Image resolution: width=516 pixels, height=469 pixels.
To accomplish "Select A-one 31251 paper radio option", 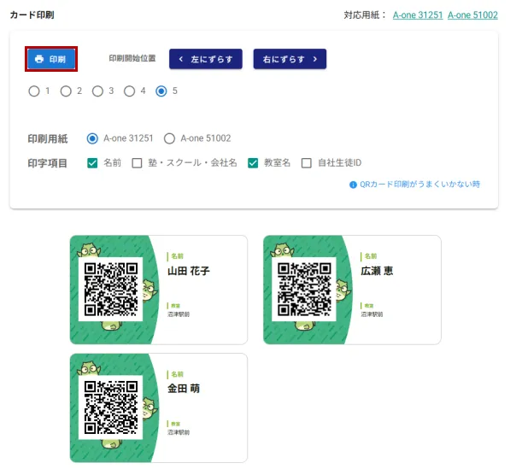I will [93, 138].
